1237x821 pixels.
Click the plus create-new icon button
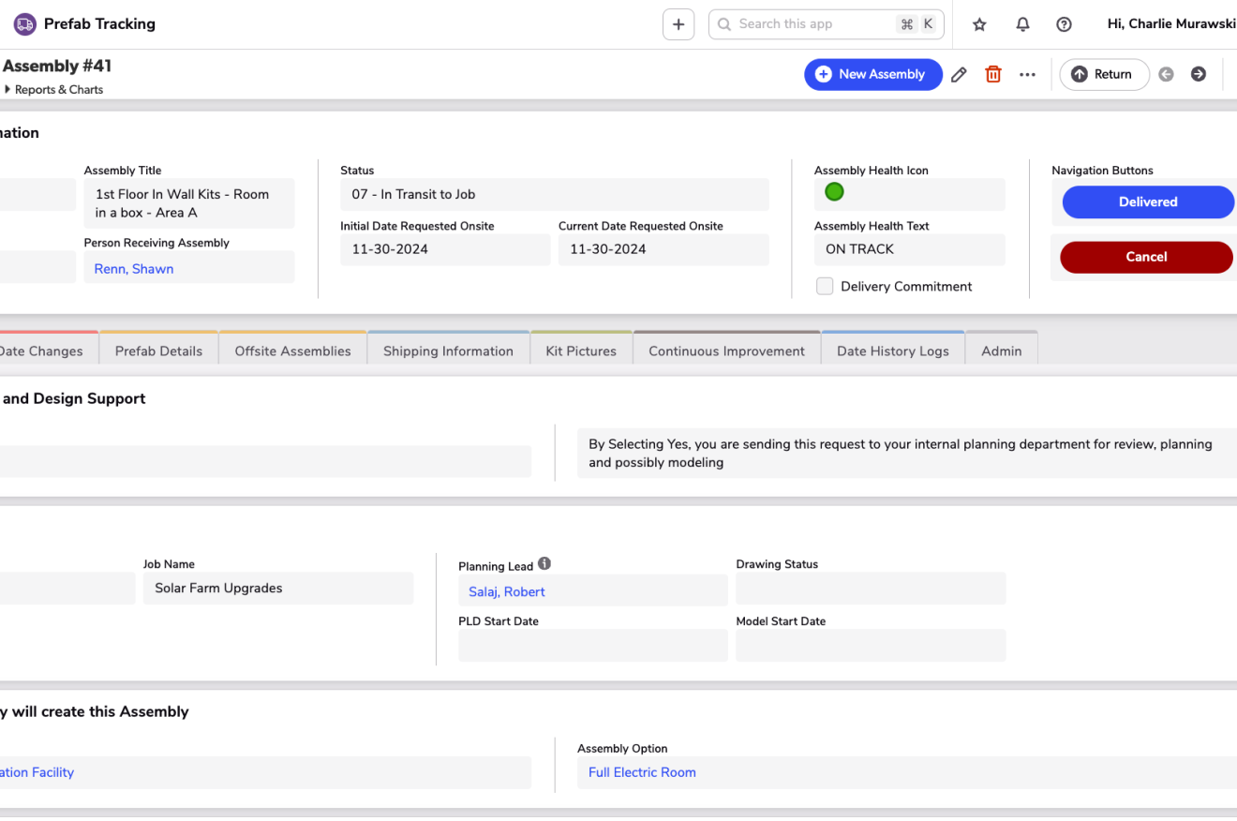[x=678, y=24]
